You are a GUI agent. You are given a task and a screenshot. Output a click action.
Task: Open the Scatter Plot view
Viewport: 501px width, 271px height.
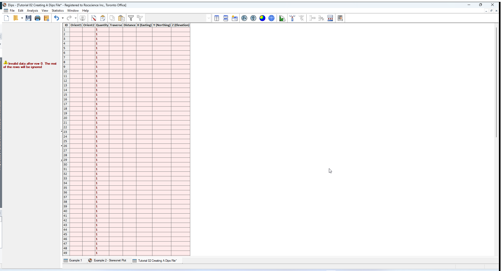pyautogui.click(x=253, y=18)
